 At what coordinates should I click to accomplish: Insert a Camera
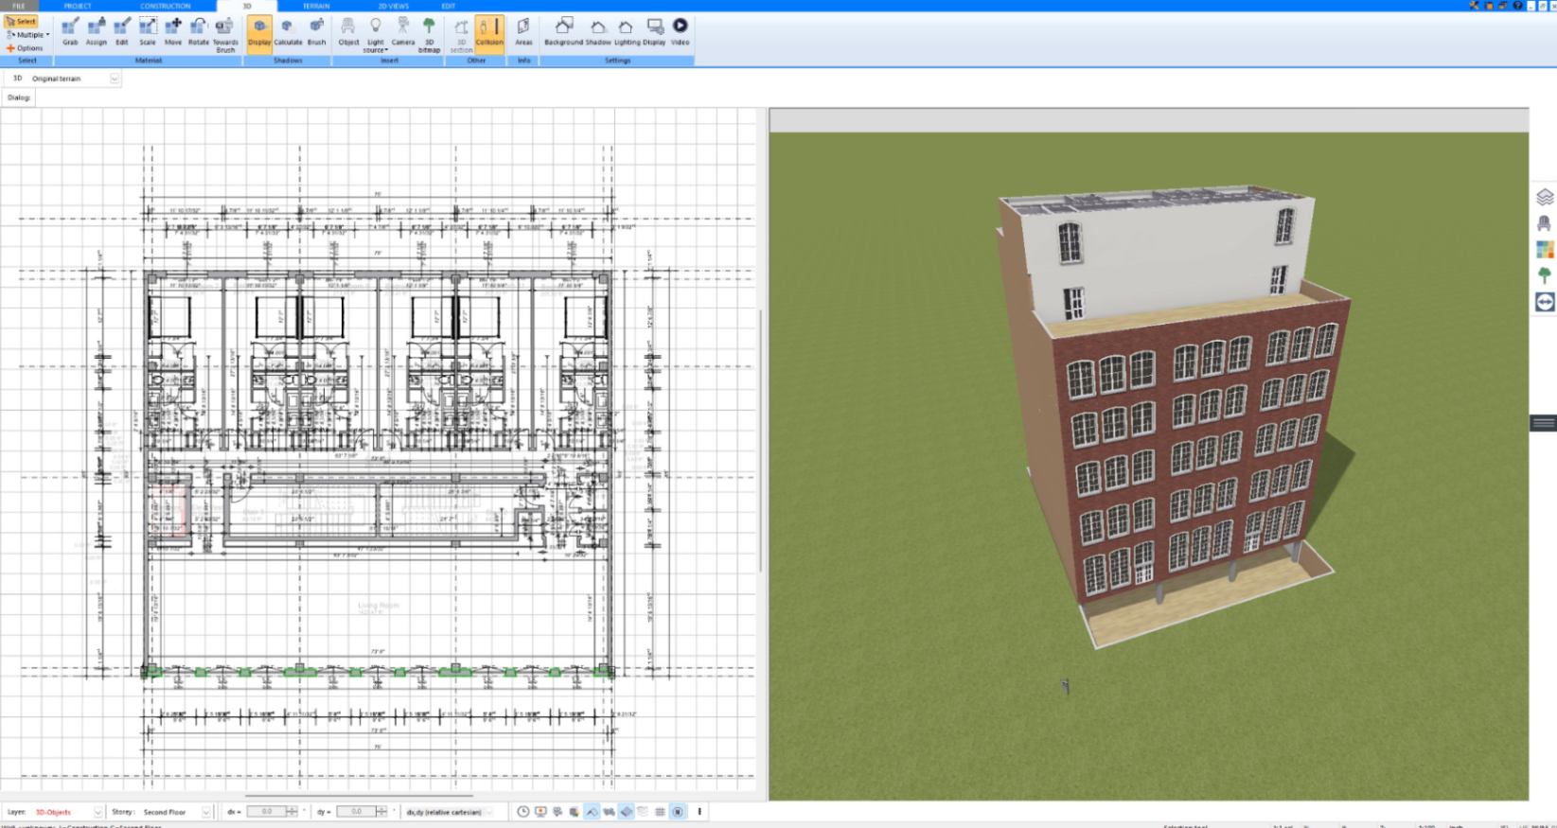pos(403,31)
